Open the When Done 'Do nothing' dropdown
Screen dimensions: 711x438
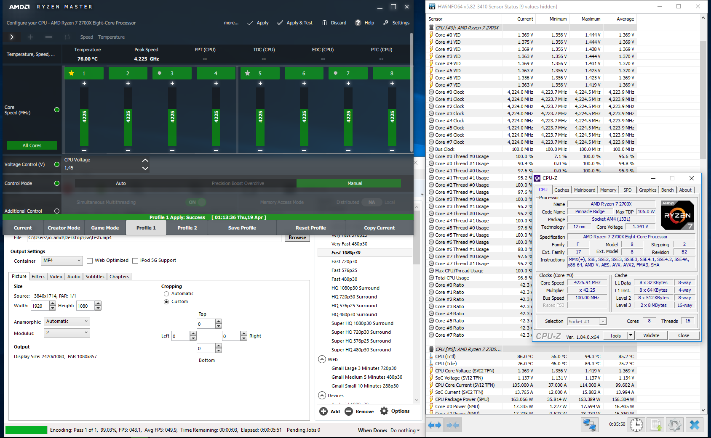click(405, 430)
